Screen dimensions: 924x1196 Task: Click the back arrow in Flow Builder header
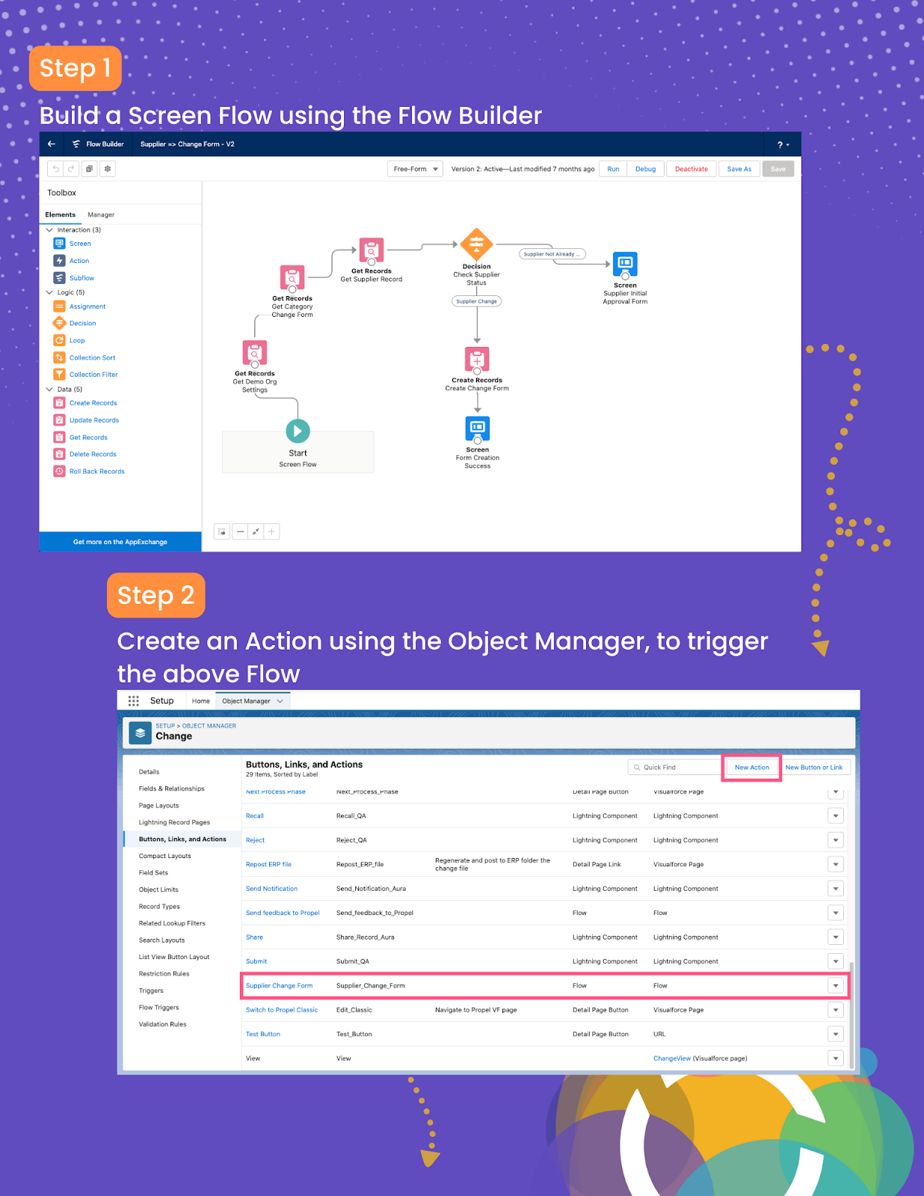click(x=52, y=144)
